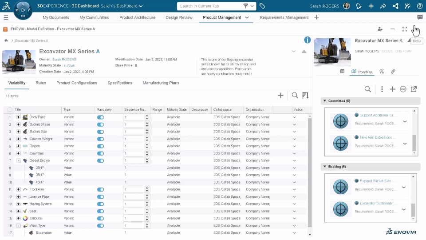Open the chat bubble icon under the top bar
This screenshot has width=426, height=240.
pos(420,17)
